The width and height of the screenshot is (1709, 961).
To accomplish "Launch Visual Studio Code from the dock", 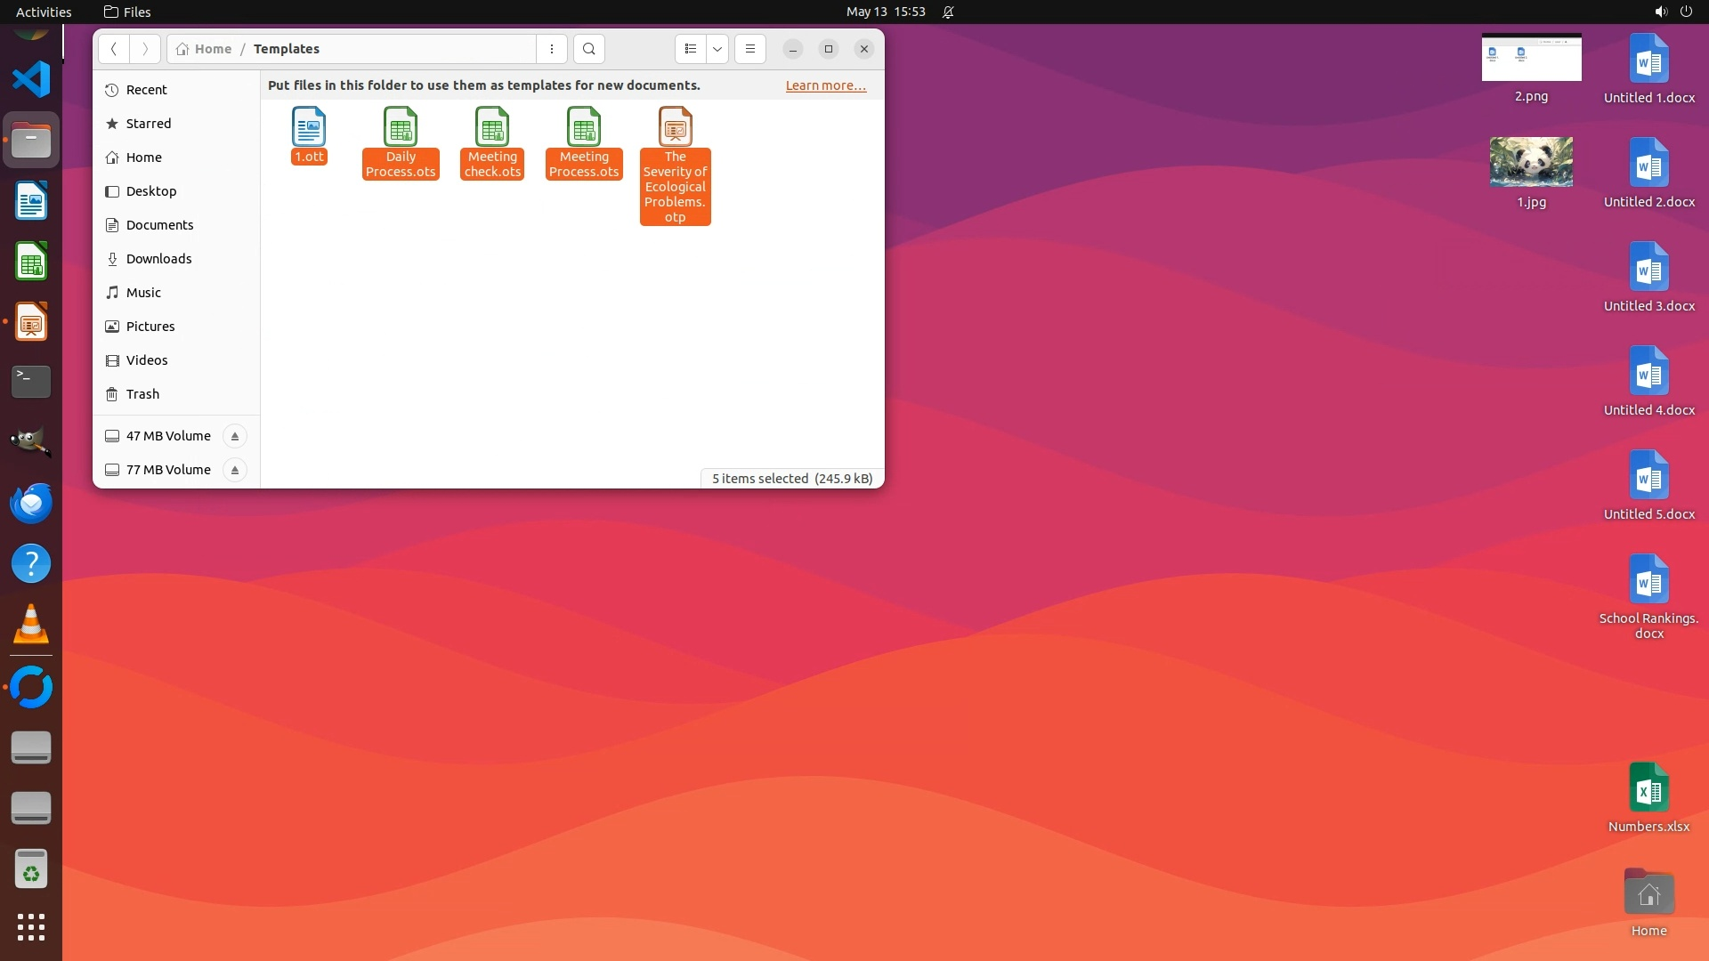I will click(x=31, y=79).
